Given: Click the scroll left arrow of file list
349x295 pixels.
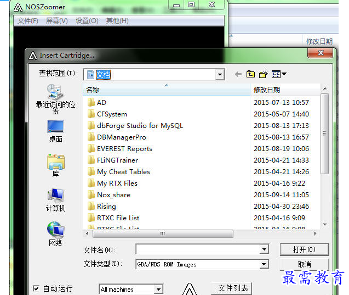Looking at the screenshot, I should tap(87, 233).
